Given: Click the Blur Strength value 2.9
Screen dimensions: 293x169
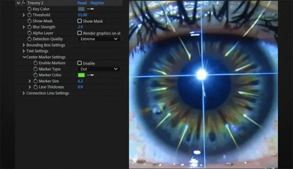Looking at the screenshot, I should pyautogui.click(x=80, y=27).
